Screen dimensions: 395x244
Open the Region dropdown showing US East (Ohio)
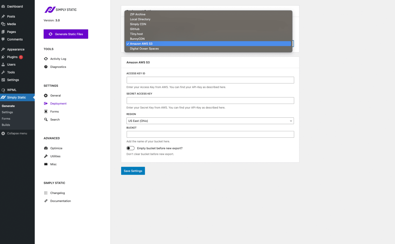click(x=210, y=121)
